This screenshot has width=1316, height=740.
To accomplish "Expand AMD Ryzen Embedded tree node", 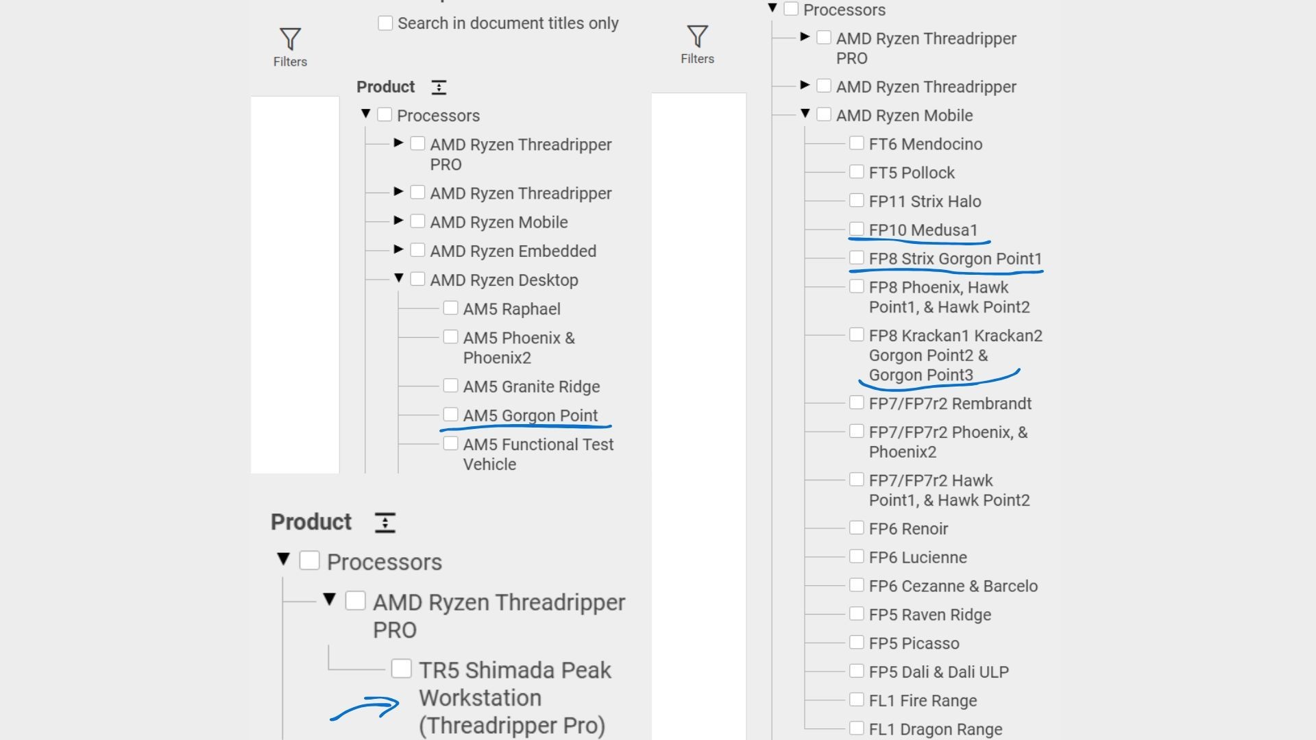I will click(398, 249).
